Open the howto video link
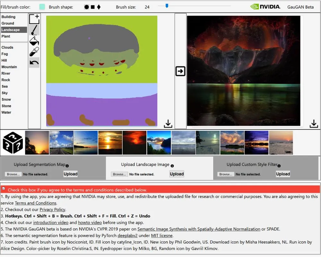 pyautogui.click(x=90, y=223)
